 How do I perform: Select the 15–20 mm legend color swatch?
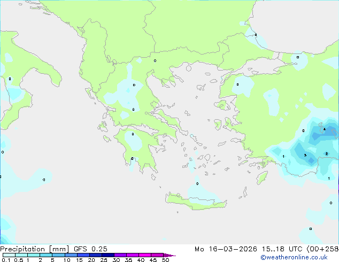83,255
